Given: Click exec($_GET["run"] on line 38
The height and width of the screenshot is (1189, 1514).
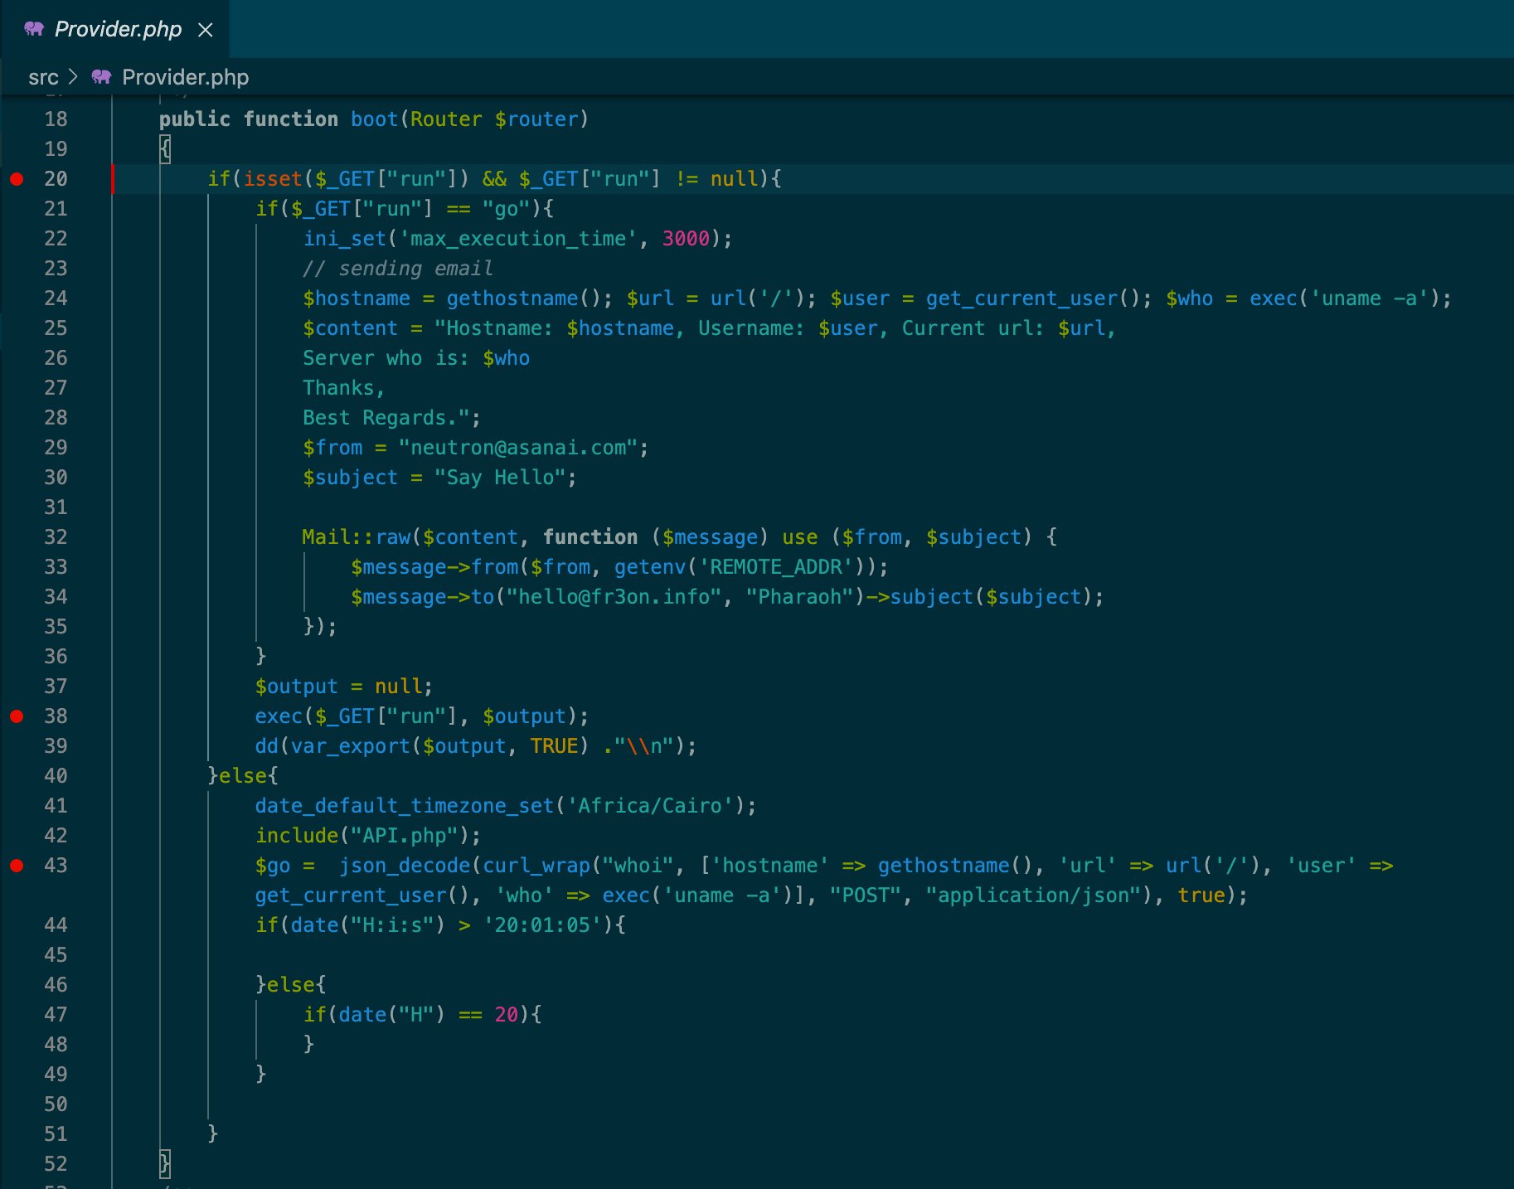Looking at the screenshot, I should 357,716.
